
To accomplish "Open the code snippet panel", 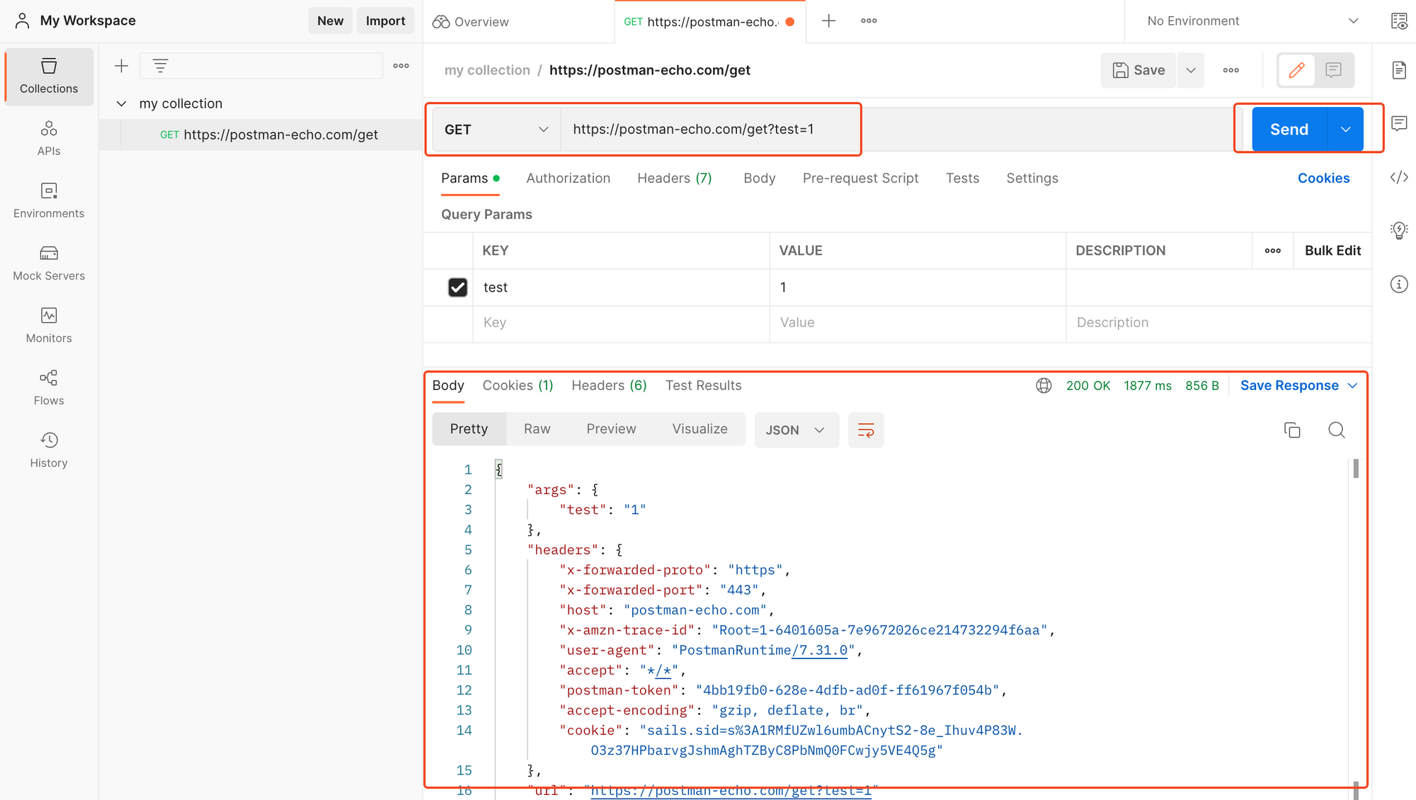I will pyautogui.click(x=1399, y=177).
